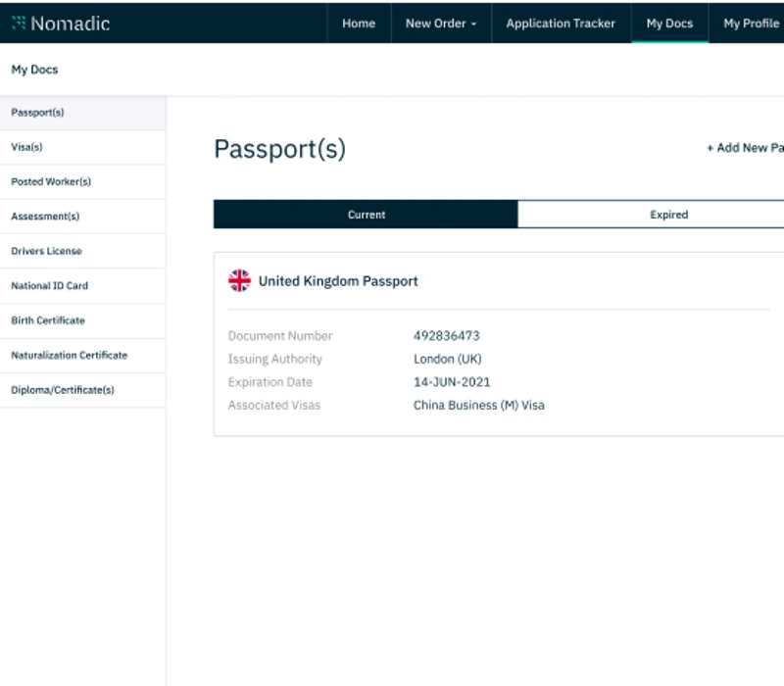Select Passport(s) in the sidebar

coord(37,113)
